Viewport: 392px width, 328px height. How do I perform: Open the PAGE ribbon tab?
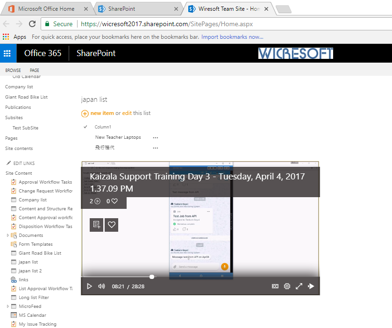pos(35,71)
